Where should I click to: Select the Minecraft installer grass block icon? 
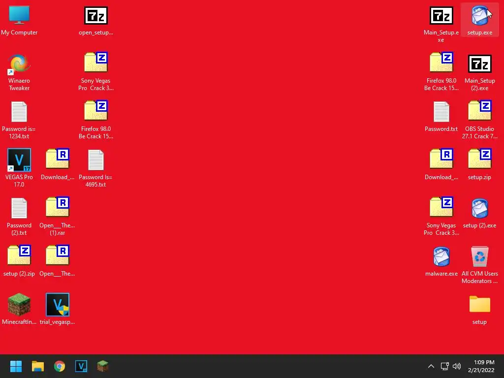[19, 305]
